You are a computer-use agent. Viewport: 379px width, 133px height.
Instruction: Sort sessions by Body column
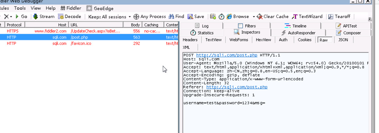132,25
